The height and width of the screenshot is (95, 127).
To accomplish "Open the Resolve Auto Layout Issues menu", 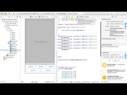I will (53, 82).
